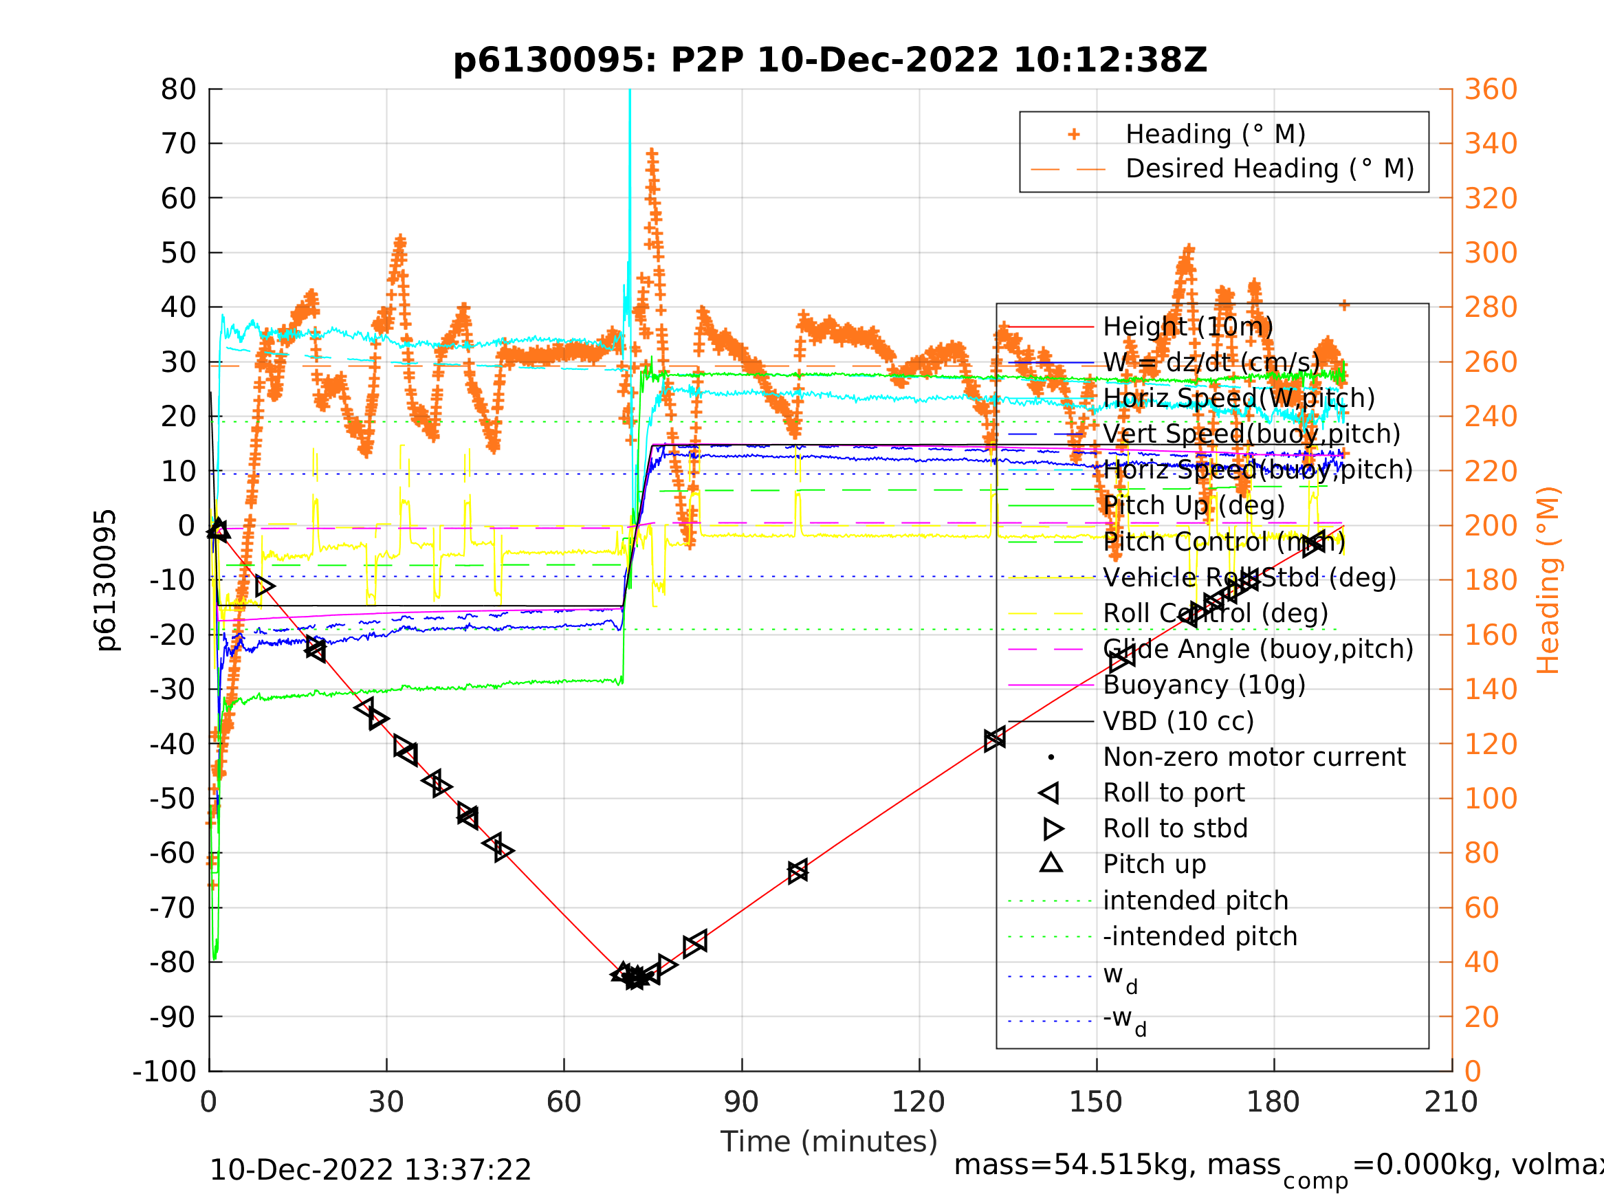The image size is (1604, 1203).
Task: Click the Pitch up triangle legend icon
Action: (x=1051, y=863)
